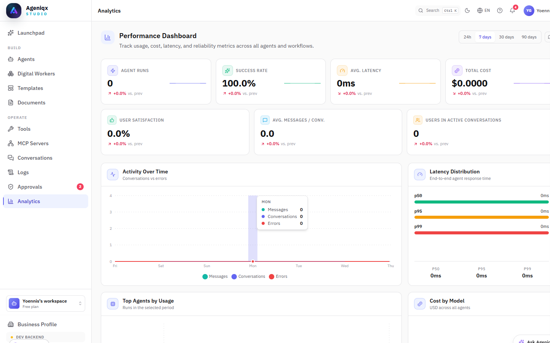Click the Agent Runs lightning icon
This screenshot has width=550, height=343.
(x=113, y=71)
